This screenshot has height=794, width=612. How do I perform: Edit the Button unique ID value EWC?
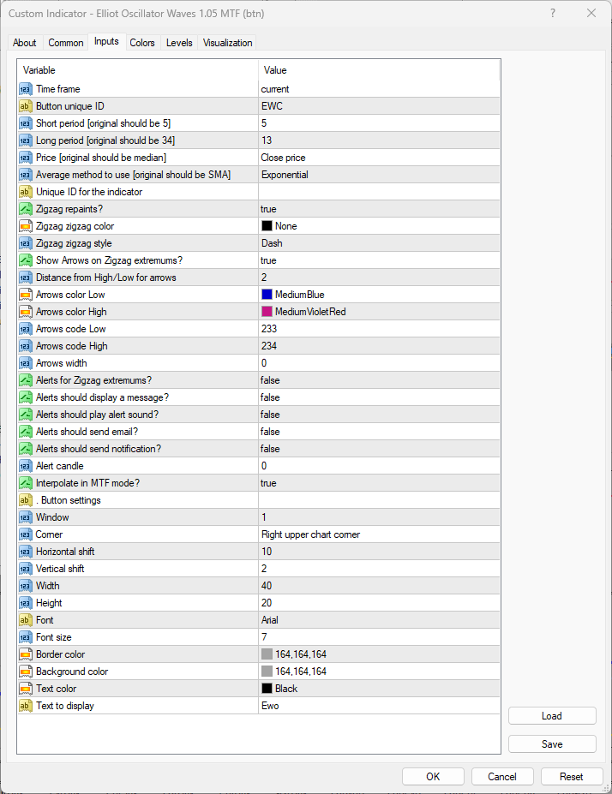379,106
